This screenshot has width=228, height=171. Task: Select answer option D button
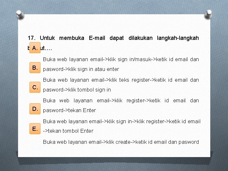point(35,109)
